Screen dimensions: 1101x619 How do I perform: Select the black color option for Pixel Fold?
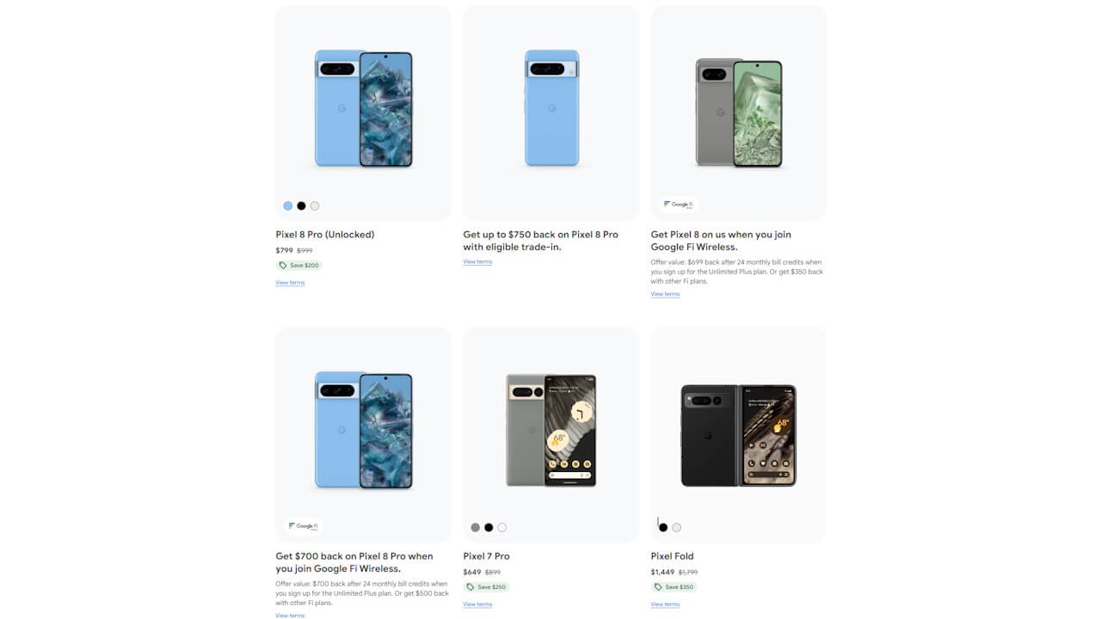coord(662,526)
